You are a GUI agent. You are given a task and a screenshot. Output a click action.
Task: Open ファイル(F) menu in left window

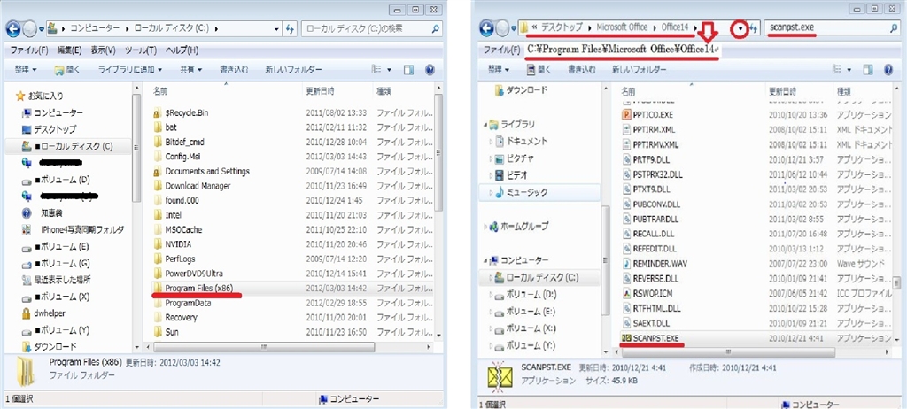click(29, 50)
